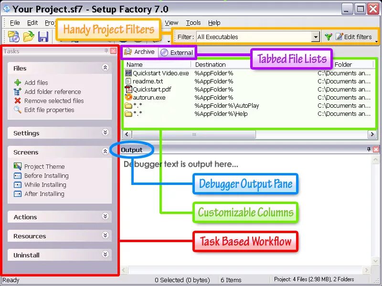Click the green filter funnel icon
Viewport: 382px width, 286px height.
tap(329, 37)
